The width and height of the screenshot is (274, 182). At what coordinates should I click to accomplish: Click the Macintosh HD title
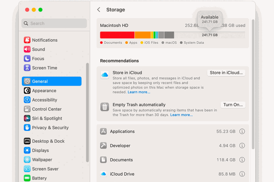(114, 25)
